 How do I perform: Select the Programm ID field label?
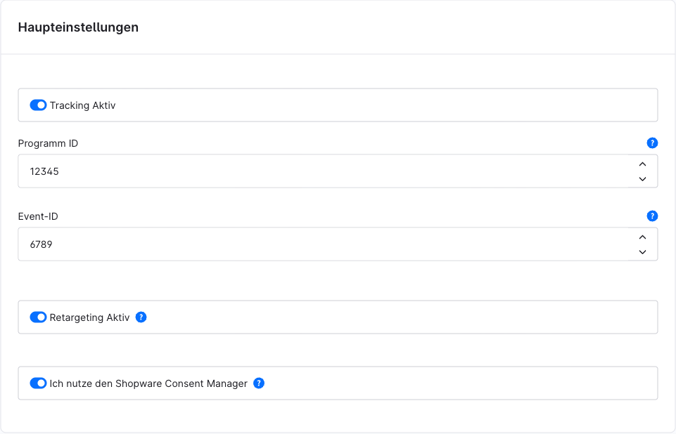pos(48,143)
